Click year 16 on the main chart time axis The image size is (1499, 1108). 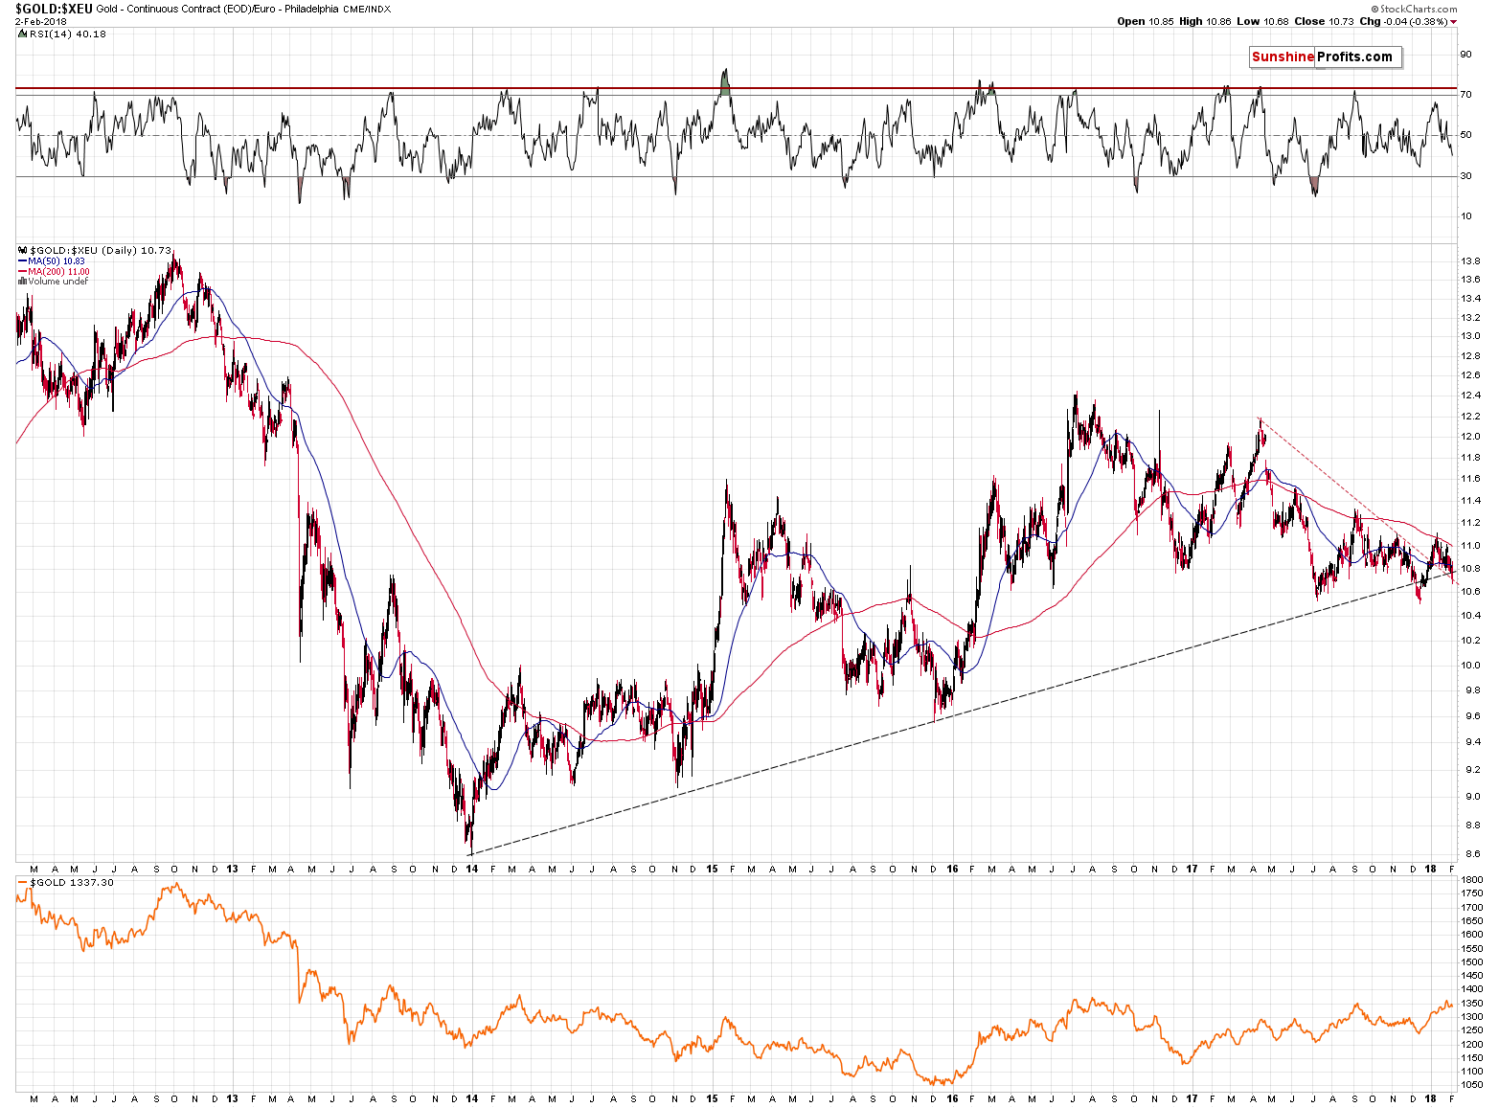pyautogui.click(x=952, y=870)
